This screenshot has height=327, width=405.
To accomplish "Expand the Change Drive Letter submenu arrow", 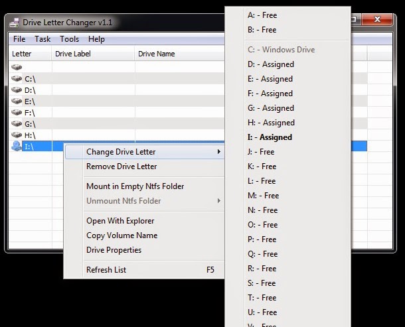I will point(219,152).
